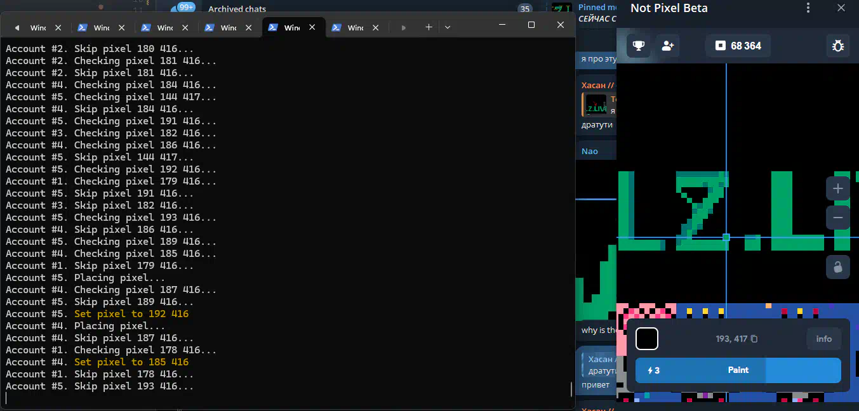This screenshot has width=859, height=411.
Task: Zoom out with the minus button
Action: (837, 218)
